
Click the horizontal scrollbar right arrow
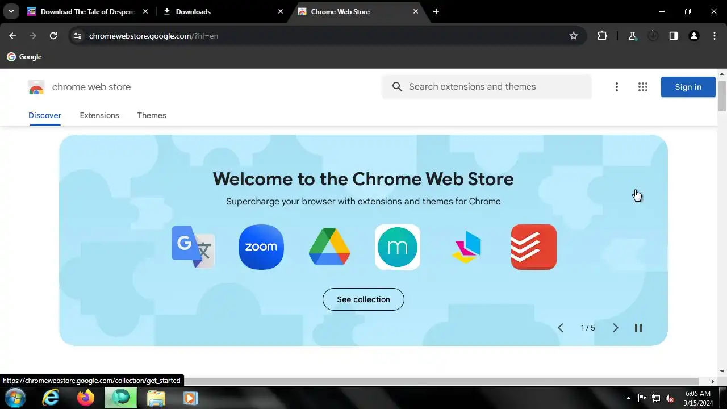pos(713,381)
